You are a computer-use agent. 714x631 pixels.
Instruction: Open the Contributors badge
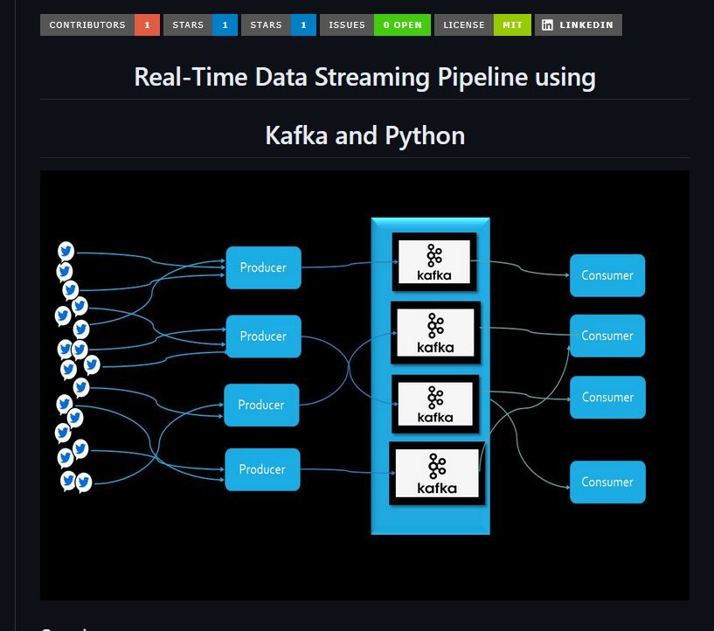100,25
